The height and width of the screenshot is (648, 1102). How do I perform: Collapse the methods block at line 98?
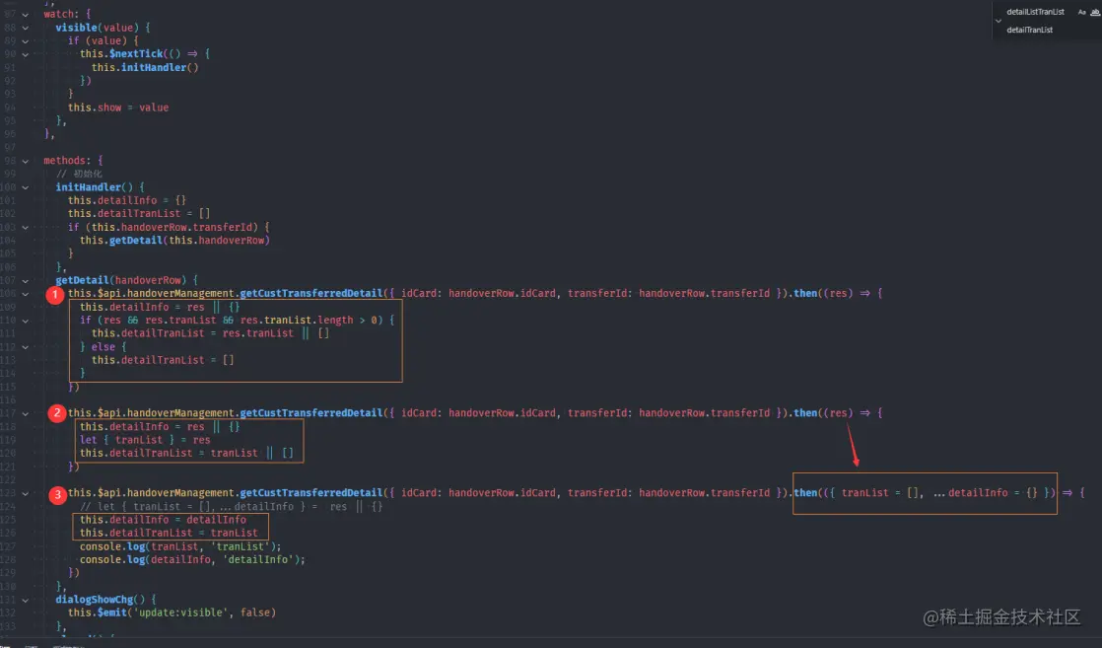click(x=26, y=161)
